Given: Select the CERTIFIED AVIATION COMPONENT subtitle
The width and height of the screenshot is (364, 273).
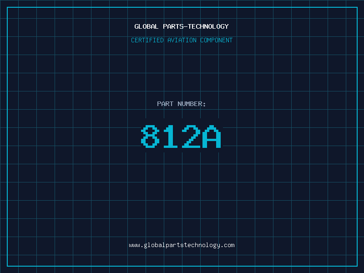Looking at the screenshot, I should (182, 40).
